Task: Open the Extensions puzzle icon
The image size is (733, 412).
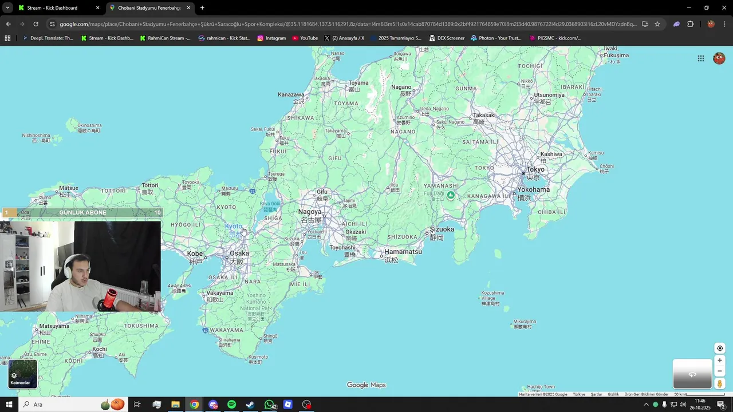Action: coord(690,24)
